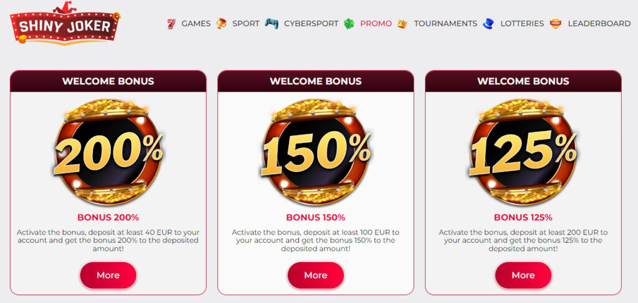Click the Shiny Joker logo

pyautogui.click(x=65, y=25)
